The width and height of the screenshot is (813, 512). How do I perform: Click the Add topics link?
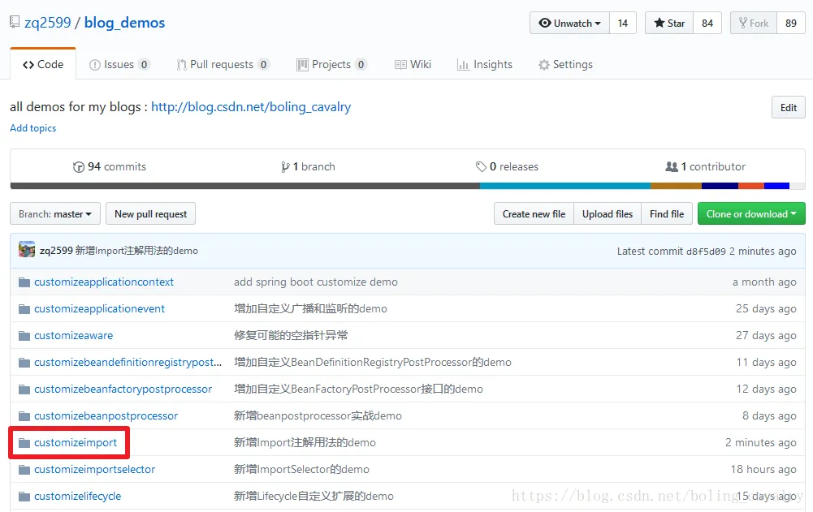coord(32,128)
